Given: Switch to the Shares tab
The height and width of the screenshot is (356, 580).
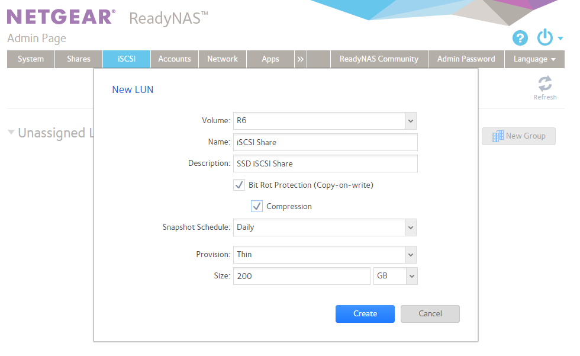Looking at the screenshot, I should [x=79, y=59].
